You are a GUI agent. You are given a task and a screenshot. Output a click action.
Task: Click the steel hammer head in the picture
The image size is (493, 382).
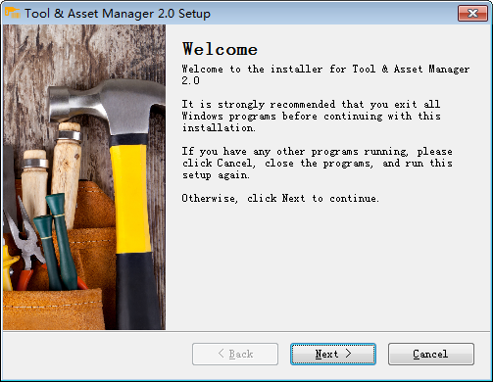[x=106, y=105]
